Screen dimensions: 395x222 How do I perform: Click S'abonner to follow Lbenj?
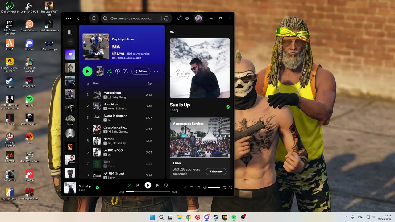coord(216,171)
